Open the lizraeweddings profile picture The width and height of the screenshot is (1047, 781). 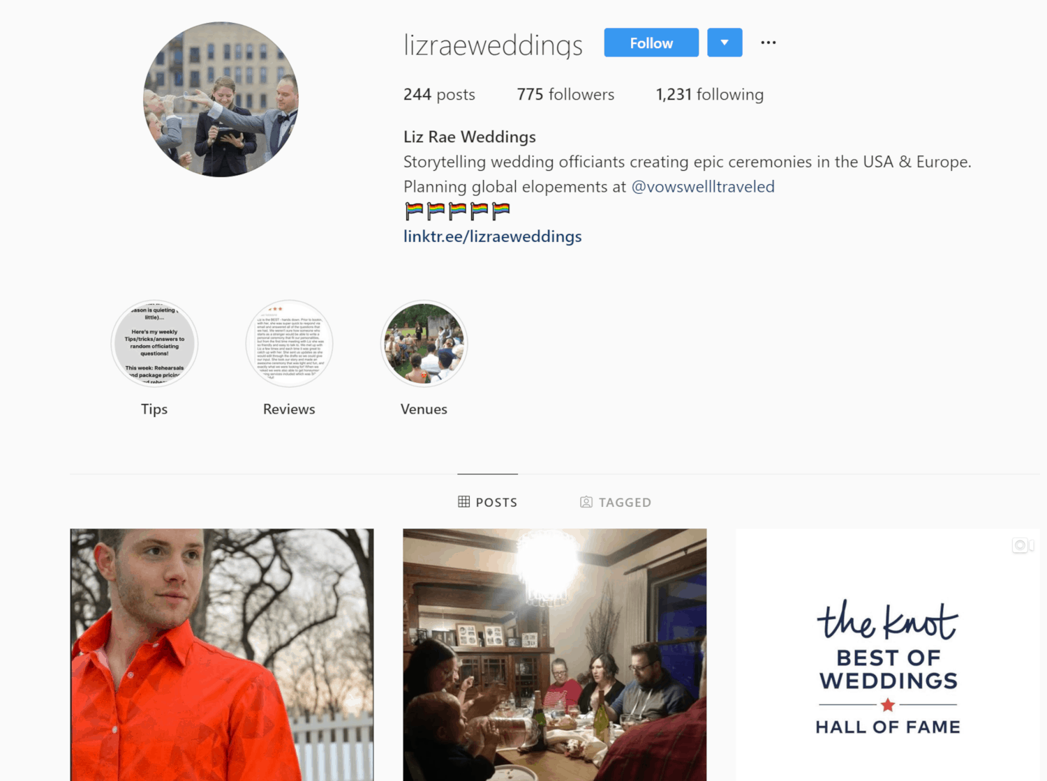[x=221, y=99]
